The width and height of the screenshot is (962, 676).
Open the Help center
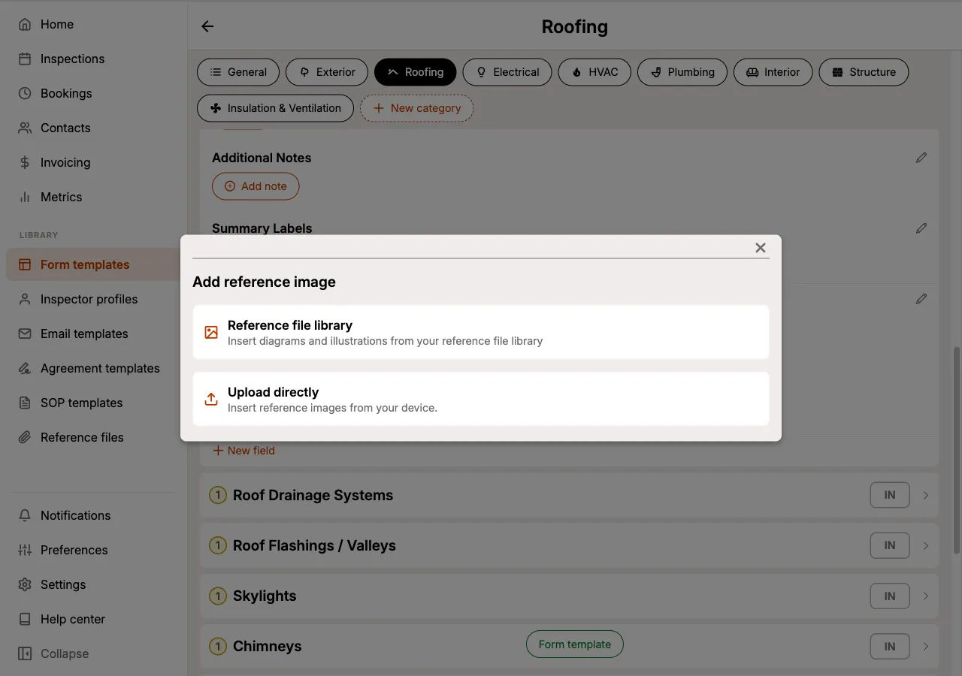[x=93, y=619]
